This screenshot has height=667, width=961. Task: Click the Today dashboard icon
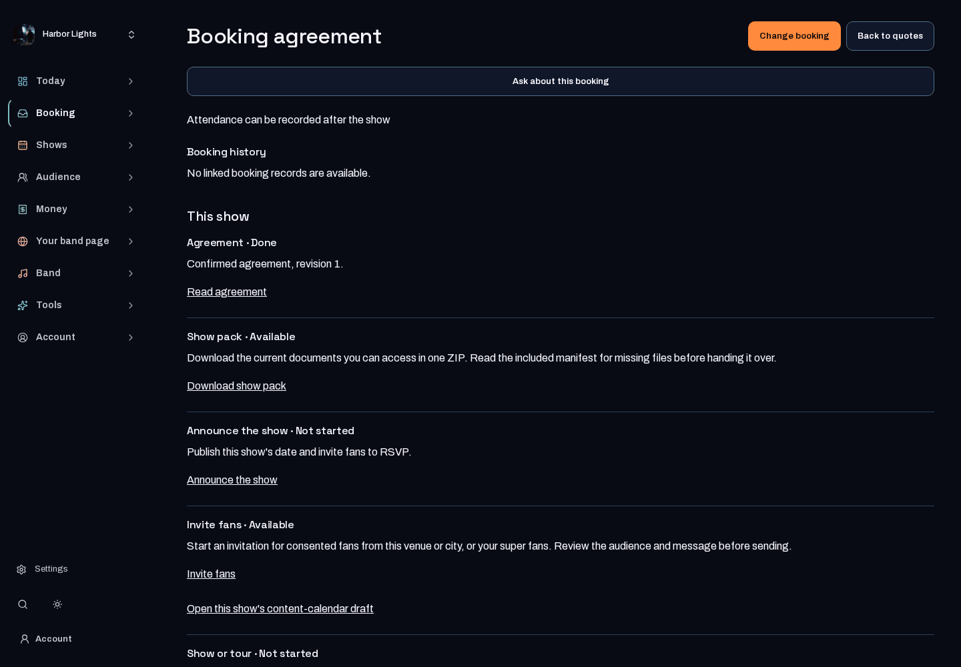[x=23, y=81]
